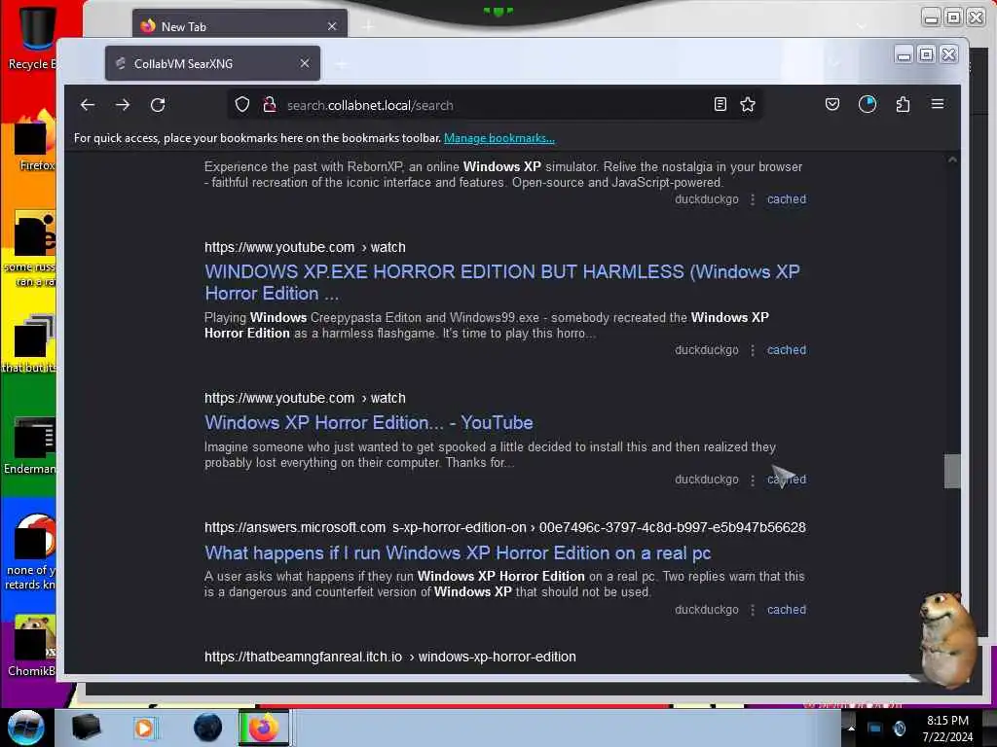Image resolution: width=997 pixels, height=747 pixels.
Task: Open options dots for the Microsoft answers result
Action: coord(753,610)
